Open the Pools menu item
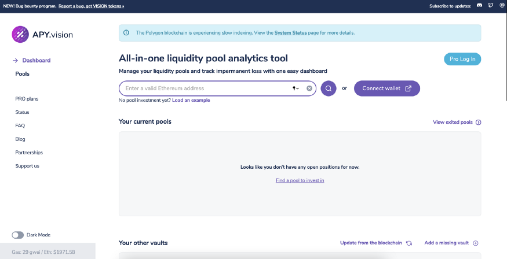Viewport: 507px width, 259px height. pyautogui.click(x=23, y=74)
